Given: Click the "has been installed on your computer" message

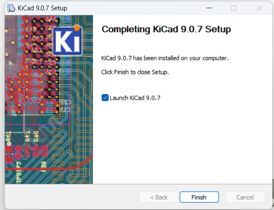Looking at the screenshot, I should (165, 58).
